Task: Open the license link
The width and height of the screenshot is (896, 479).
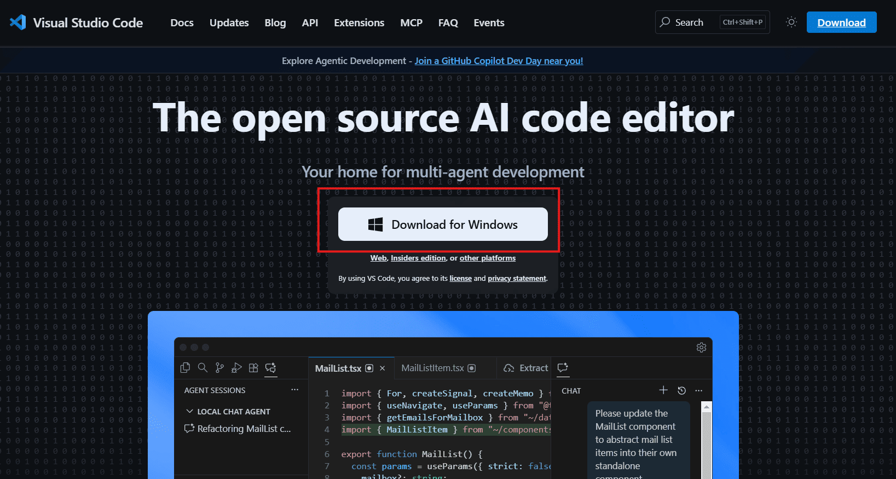Action: tap(460, 278)
